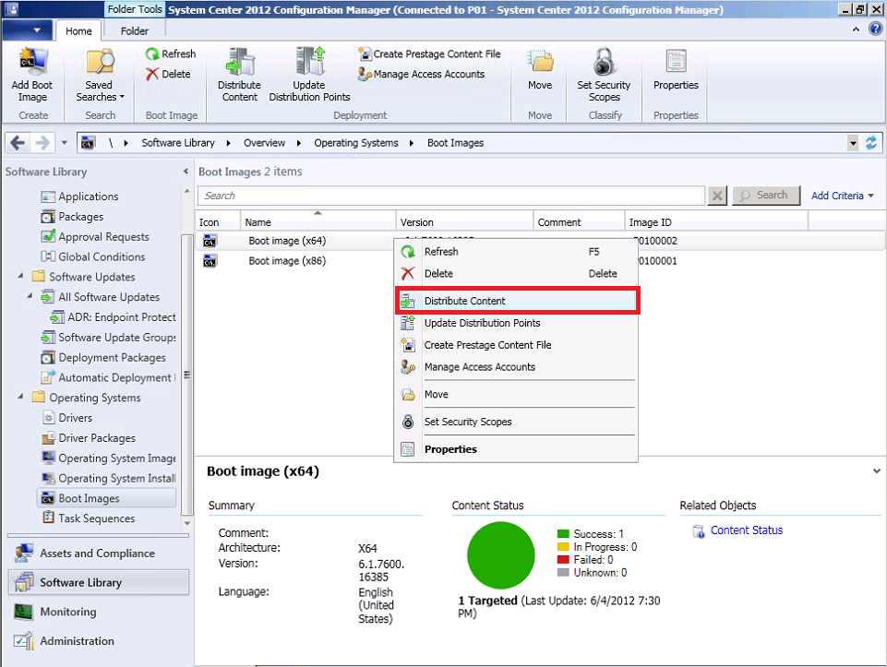887x667 pixels.
Task: Choose Delete from the context menu
Action: click(516, 274)
